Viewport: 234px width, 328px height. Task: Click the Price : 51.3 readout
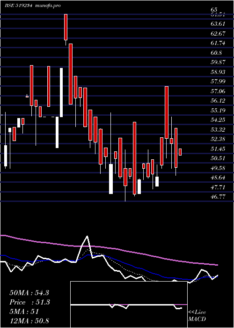click(x=29, y=302)
